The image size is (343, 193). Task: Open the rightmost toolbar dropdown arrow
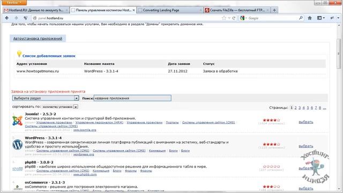pyautogui.click(x=338, y=18)
